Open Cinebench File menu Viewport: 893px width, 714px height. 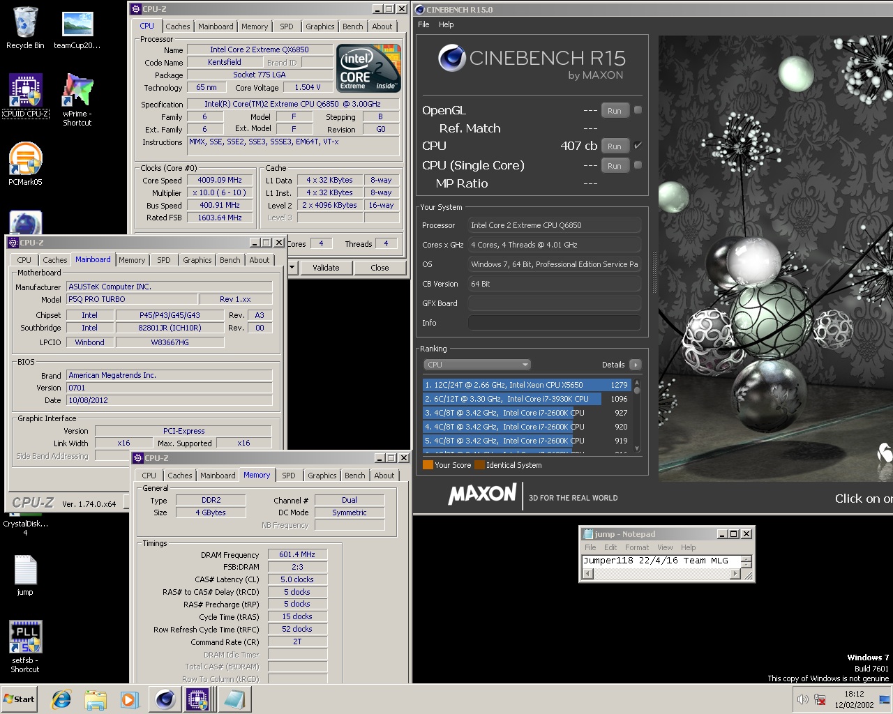(x=423, y=24)
